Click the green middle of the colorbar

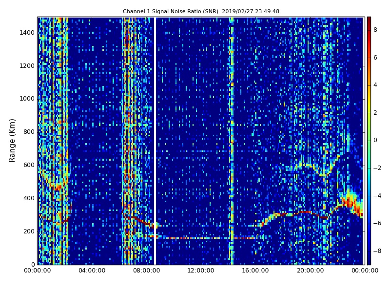[369, 141]
